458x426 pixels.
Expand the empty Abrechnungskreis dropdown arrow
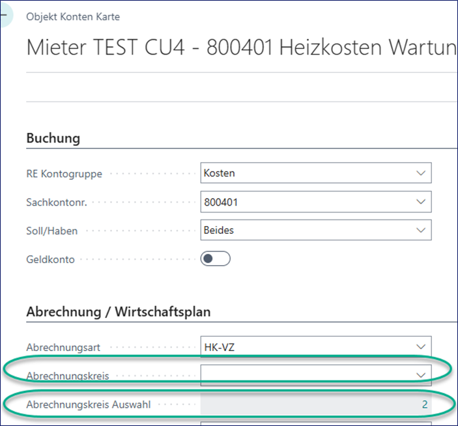tap(419, 375)
